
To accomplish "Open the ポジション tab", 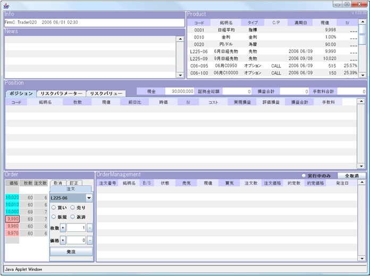I will click(x=21, y=93).
